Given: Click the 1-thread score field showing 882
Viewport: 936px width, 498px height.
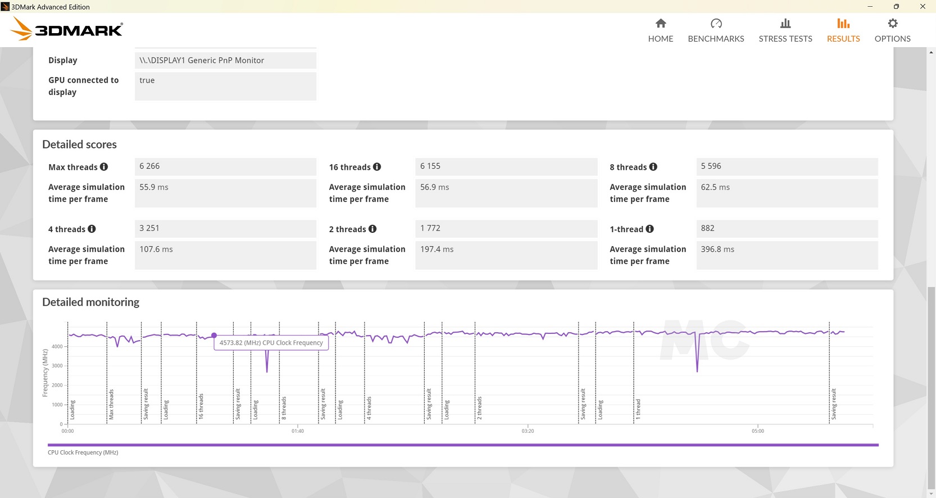Looking at the screenshot, I should point(787,228).
